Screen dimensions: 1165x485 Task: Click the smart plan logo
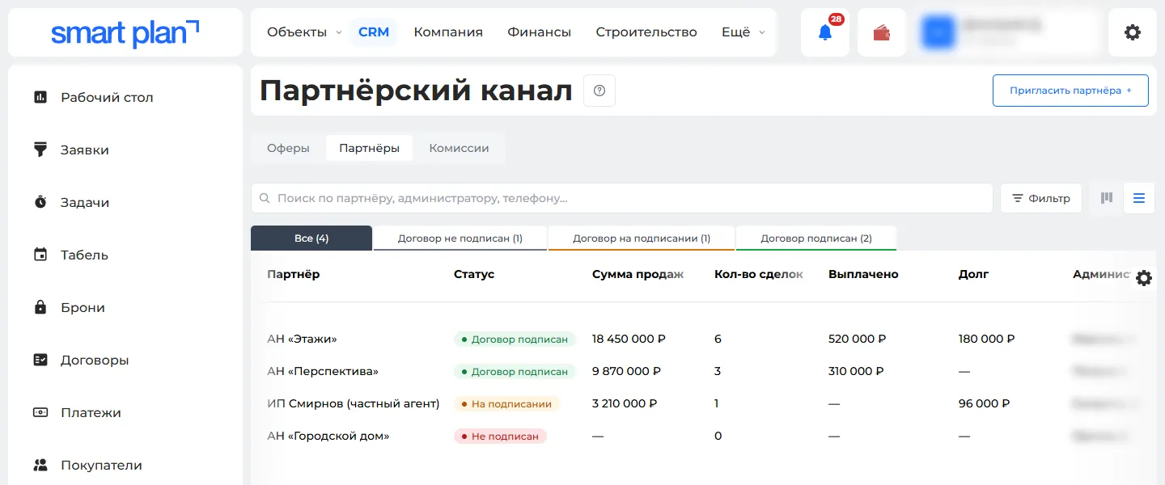(x=125, y=32)
